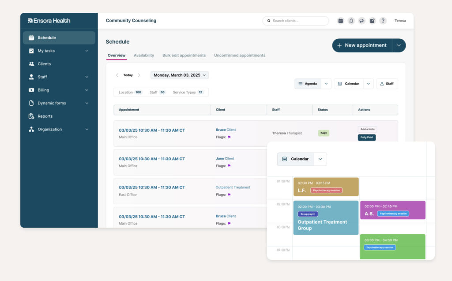
Task: Open Outpatient Treatment Group calendar event
Action: point(326,218)
